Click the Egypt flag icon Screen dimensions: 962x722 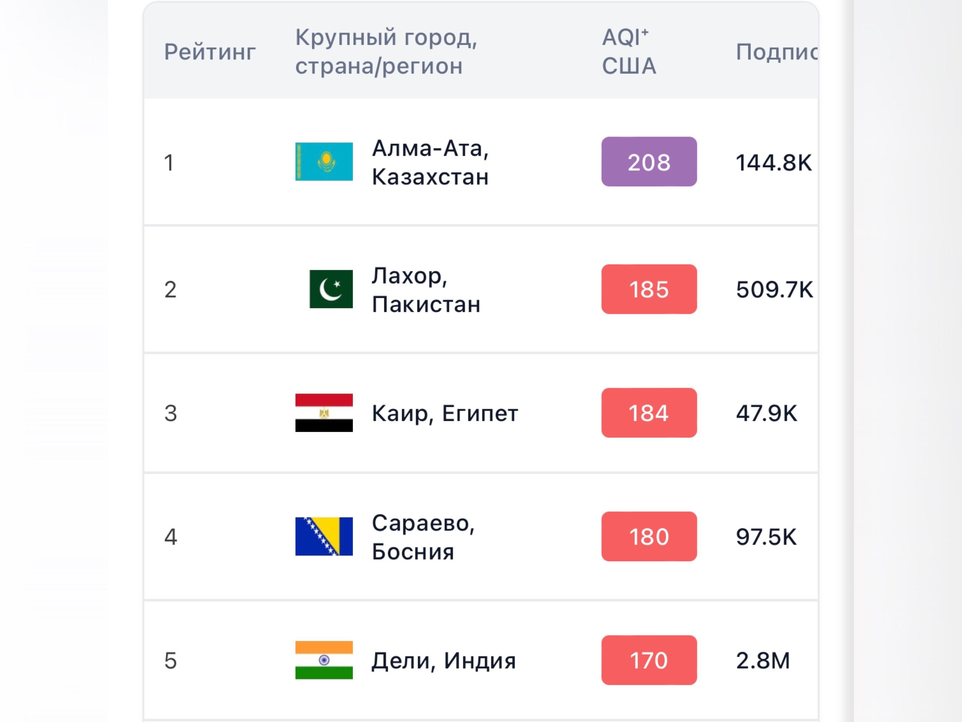324,413
